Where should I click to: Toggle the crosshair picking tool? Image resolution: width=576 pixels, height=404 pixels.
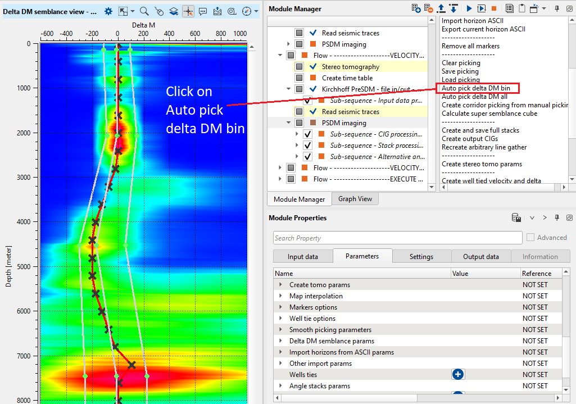click(188, 11)
